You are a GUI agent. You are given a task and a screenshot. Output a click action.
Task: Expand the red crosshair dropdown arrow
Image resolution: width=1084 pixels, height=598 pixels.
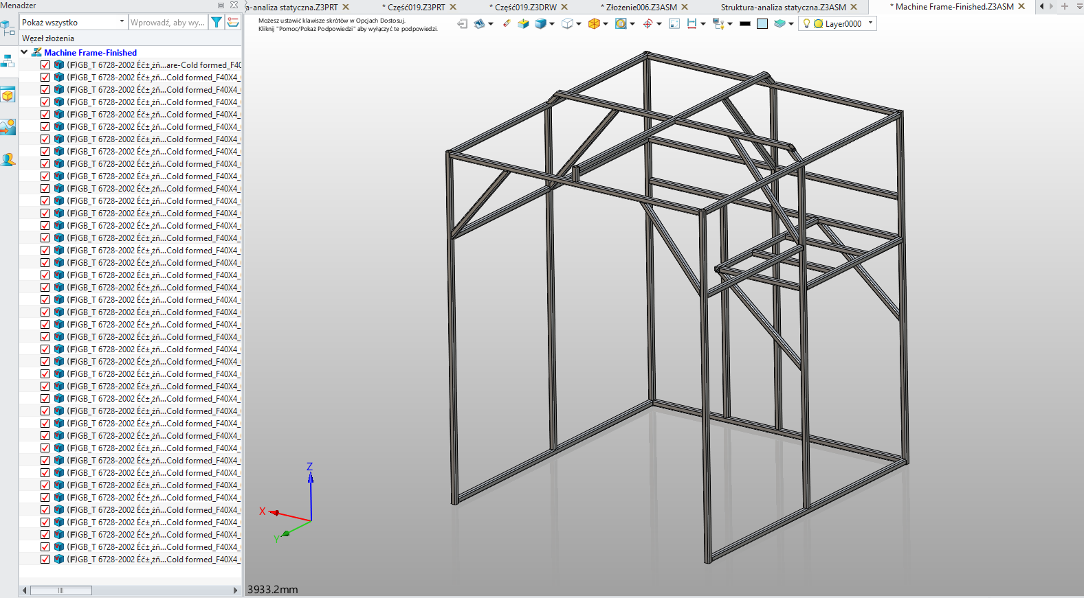pyautogui.click(x=659, y=24)
